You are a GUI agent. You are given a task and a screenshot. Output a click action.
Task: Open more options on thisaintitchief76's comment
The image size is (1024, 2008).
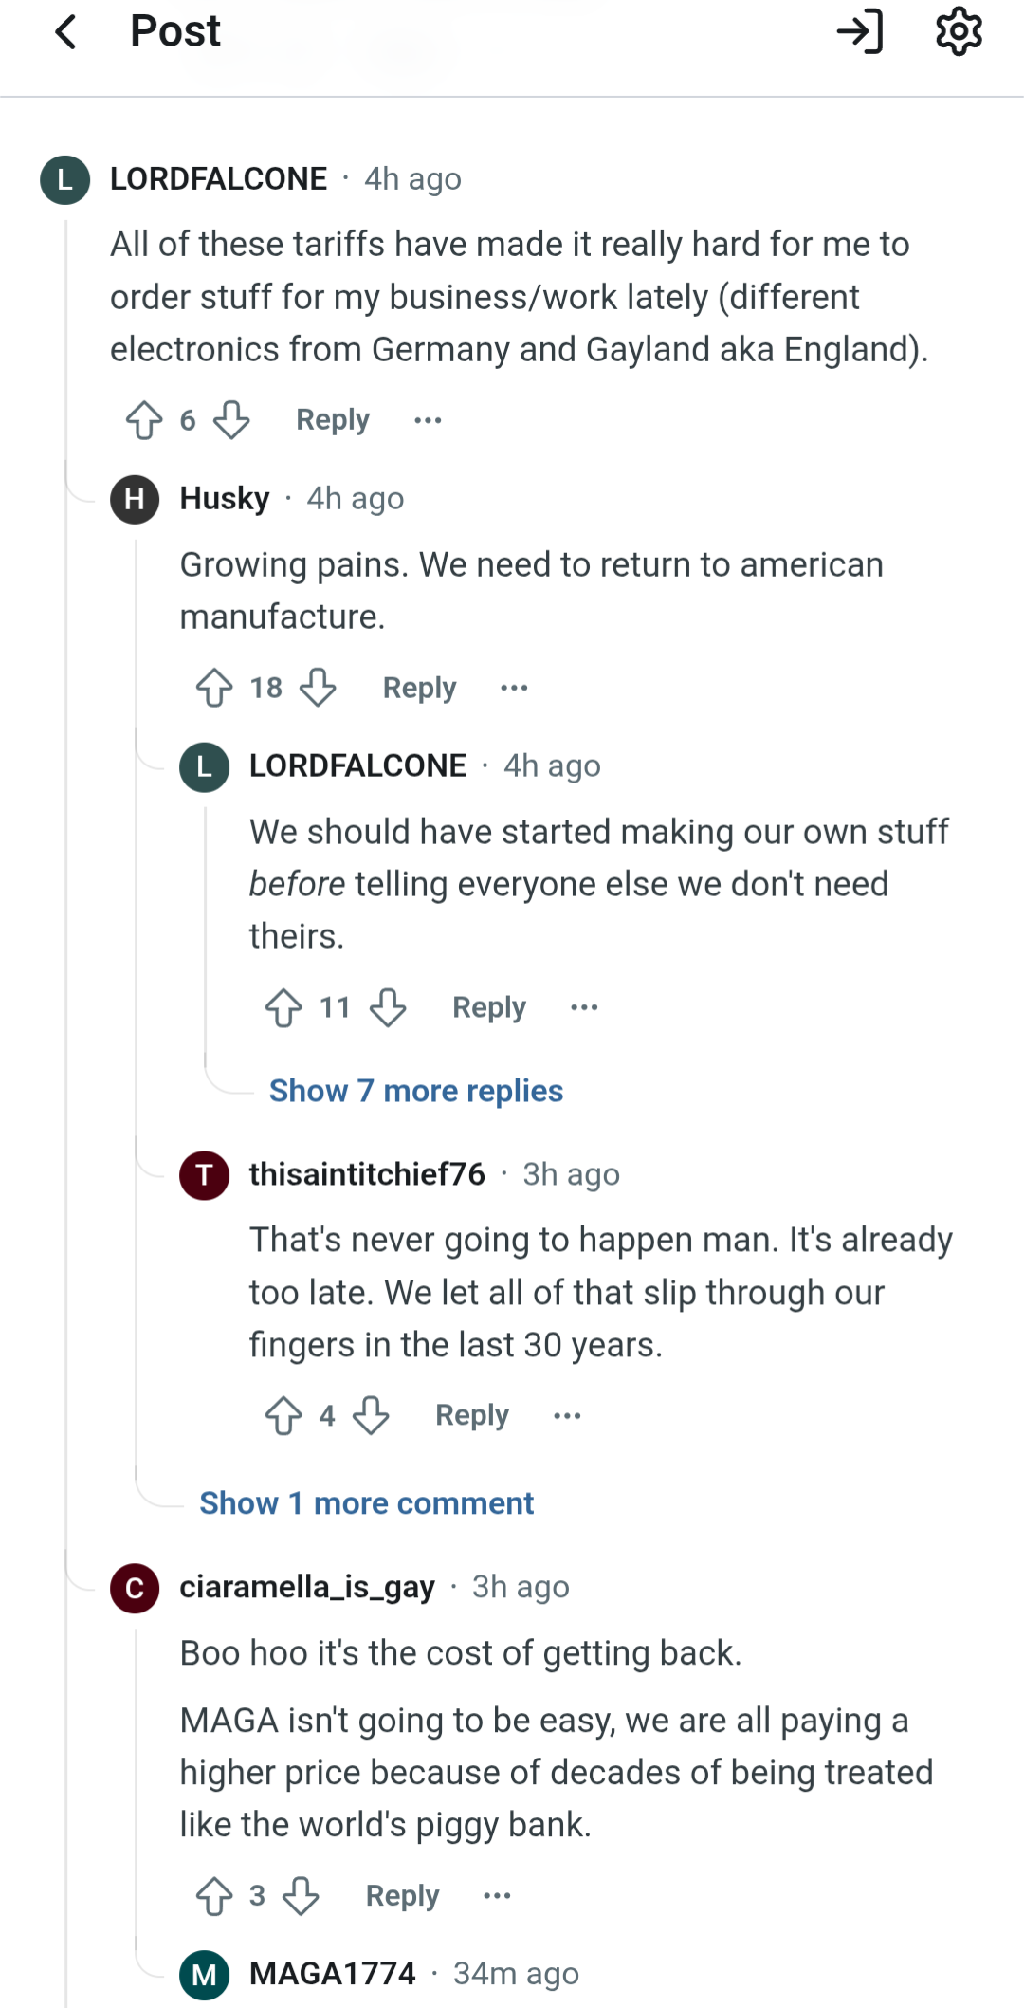click(x=567, y=1416)
